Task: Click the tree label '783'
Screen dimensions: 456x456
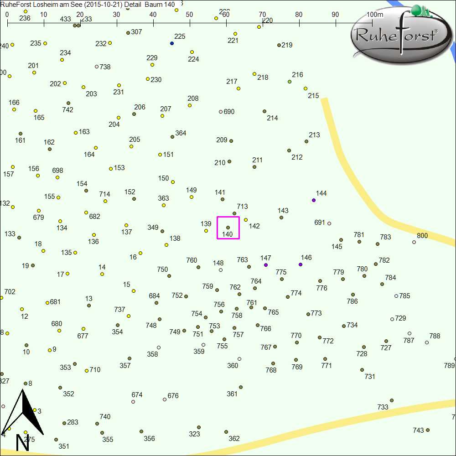Action: coord(386,237)
